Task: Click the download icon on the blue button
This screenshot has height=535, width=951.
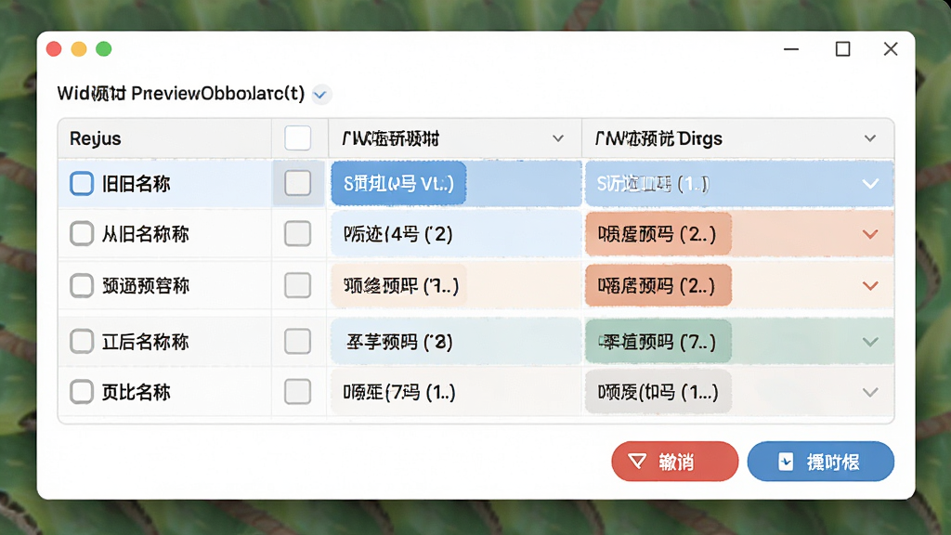Action: click(786, 462)
